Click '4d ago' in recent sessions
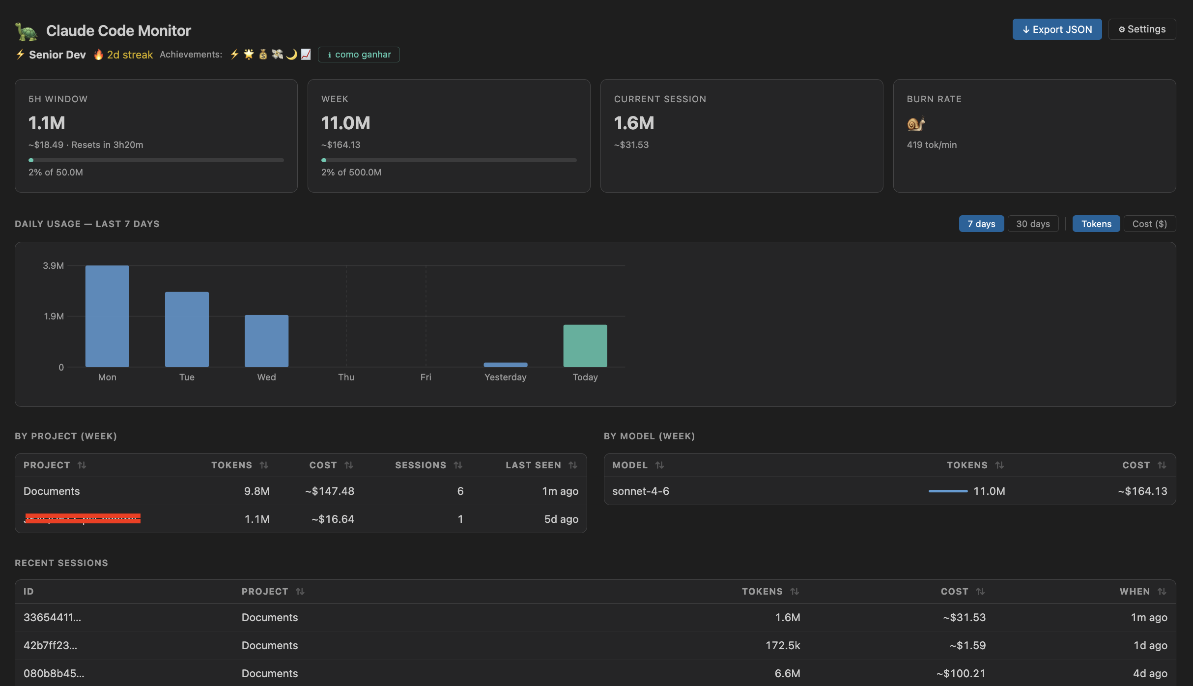This screenshot has height=686, width=1193. (1150, 674)
